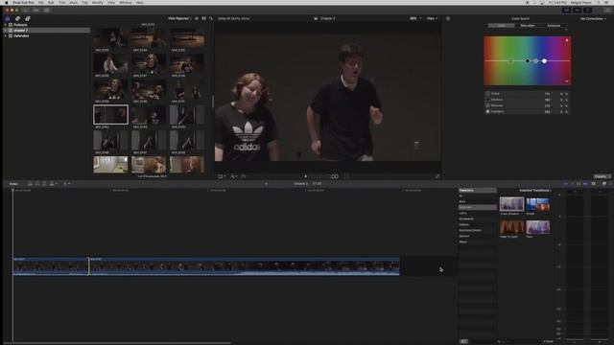Click the Presets button

click(x=602, y=176)
